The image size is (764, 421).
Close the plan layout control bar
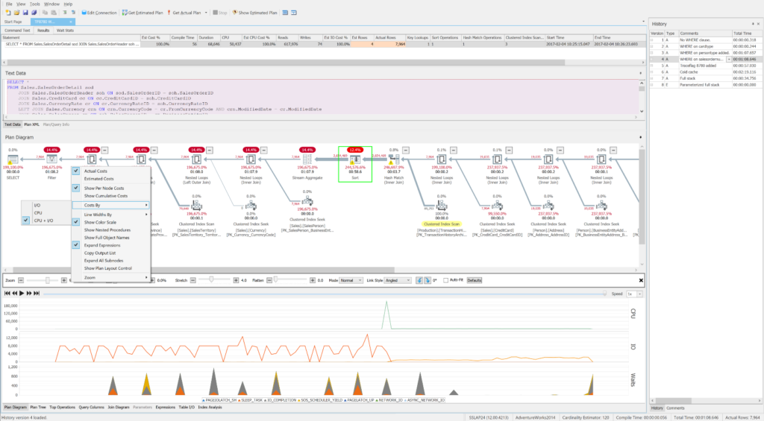[641, 280]
